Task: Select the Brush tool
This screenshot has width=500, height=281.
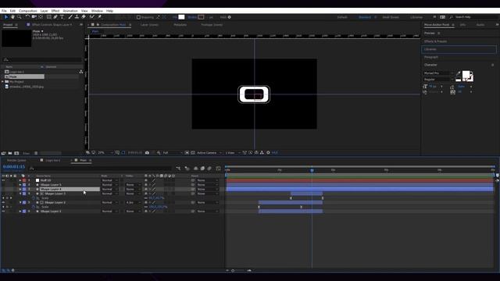Action: point(70,17)
